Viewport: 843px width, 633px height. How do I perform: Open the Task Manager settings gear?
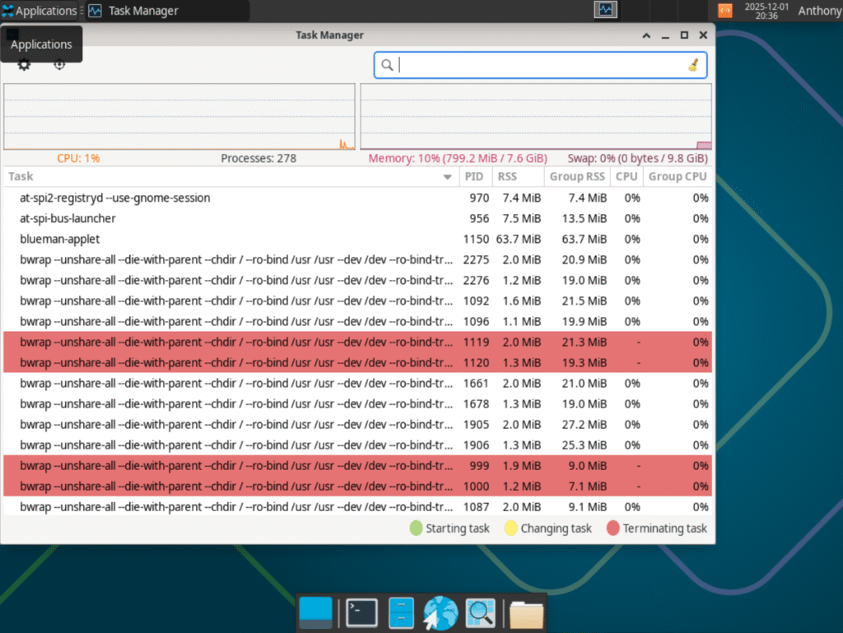(x=24, y=65)
